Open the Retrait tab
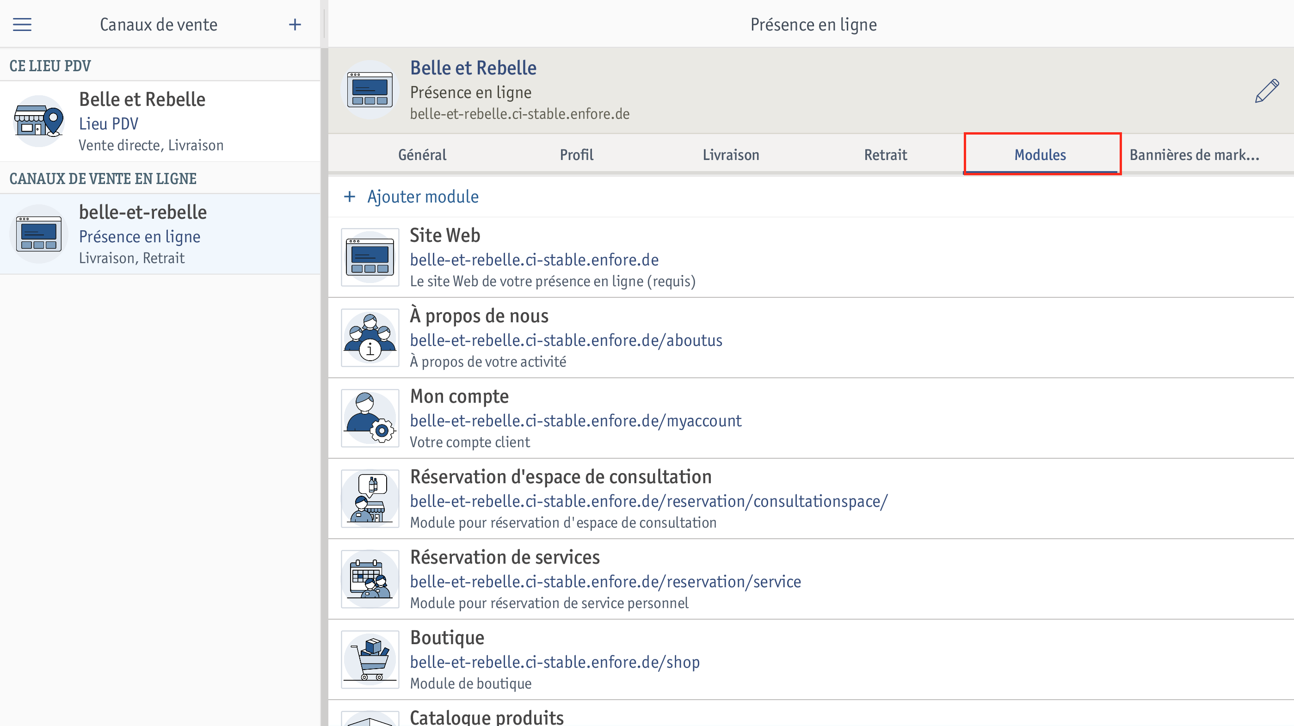 [x=886, y=155]
